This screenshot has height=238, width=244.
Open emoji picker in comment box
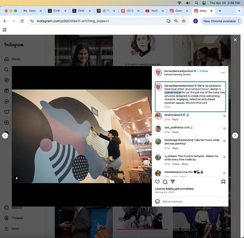158,201
